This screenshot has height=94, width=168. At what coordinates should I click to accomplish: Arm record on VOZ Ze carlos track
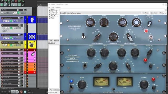(x=2, y=18)
